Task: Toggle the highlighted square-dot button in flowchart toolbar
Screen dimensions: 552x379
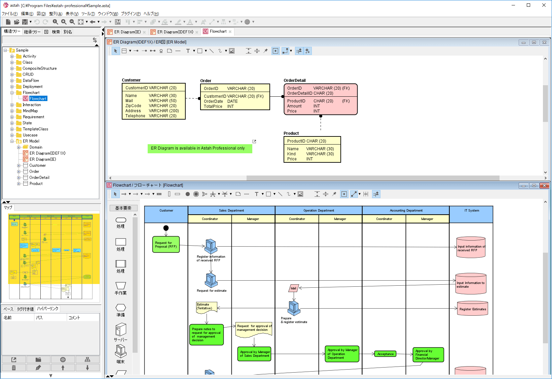Action: click(344, 194)
